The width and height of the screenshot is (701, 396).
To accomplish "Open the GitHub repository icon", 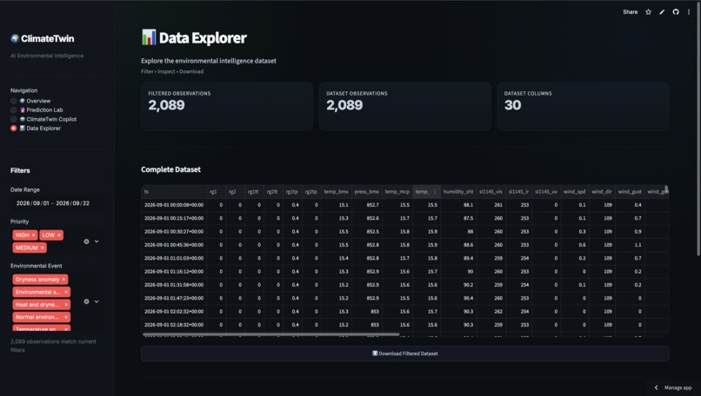I will [x=676, y=12].
